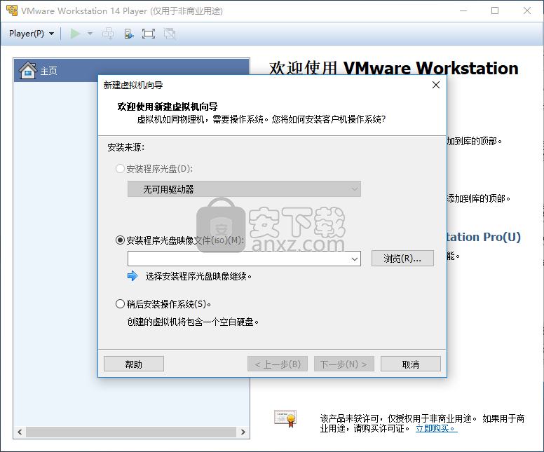Click the 取消 button
The width and height of the screenshot is (544, 452).
pos(410,364)
